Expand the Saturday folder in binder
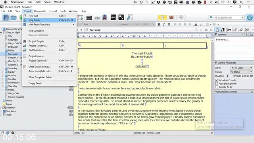 point(3,68)
